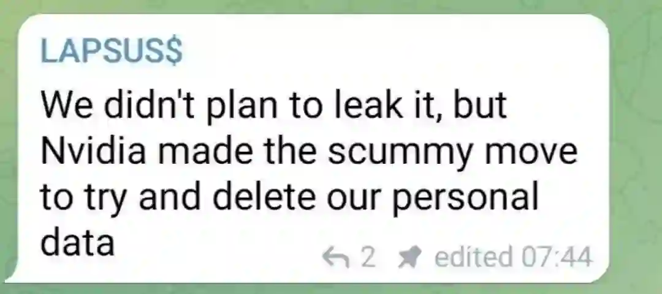Click the pinned message pin icon
Screen dimensions: 662x294
coord(410,257)
